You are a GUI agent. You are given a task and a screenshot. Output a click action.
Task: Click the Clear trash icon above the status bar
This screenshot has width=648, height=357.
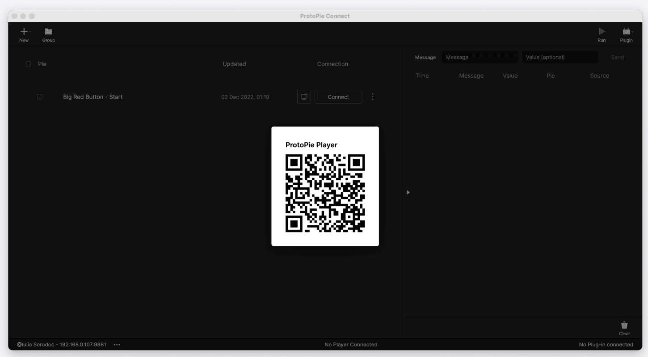coord(624,325)
